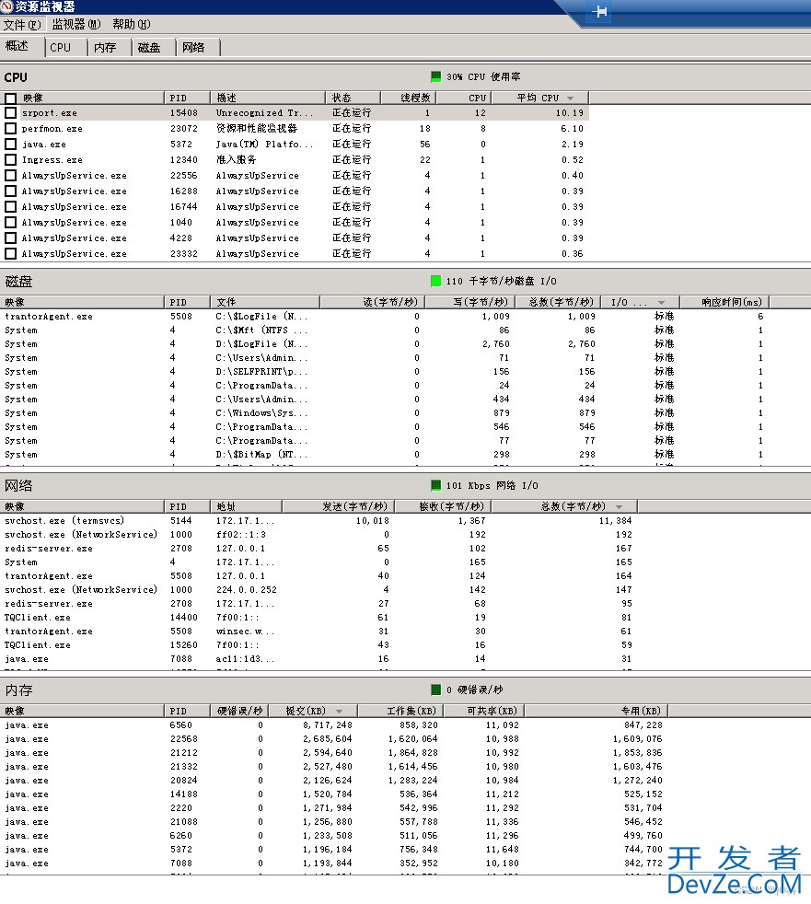Select TQClient.exe PID 15260 network row
811x904 pixels.
coord(319,645)
